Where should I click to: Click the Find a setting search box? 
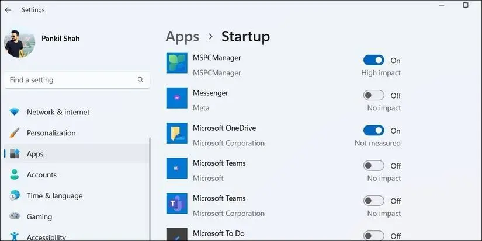tap(70, 80)
